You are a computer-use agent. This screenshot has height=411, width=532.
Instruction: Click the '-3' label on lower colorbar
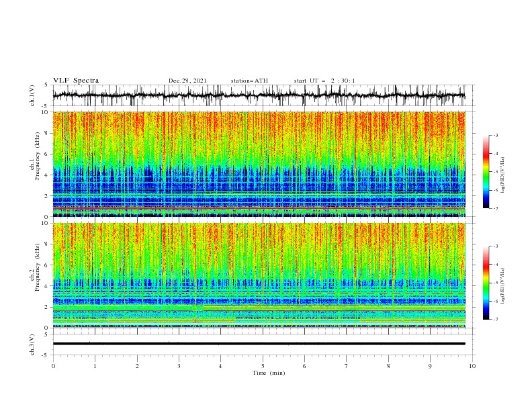496,246
